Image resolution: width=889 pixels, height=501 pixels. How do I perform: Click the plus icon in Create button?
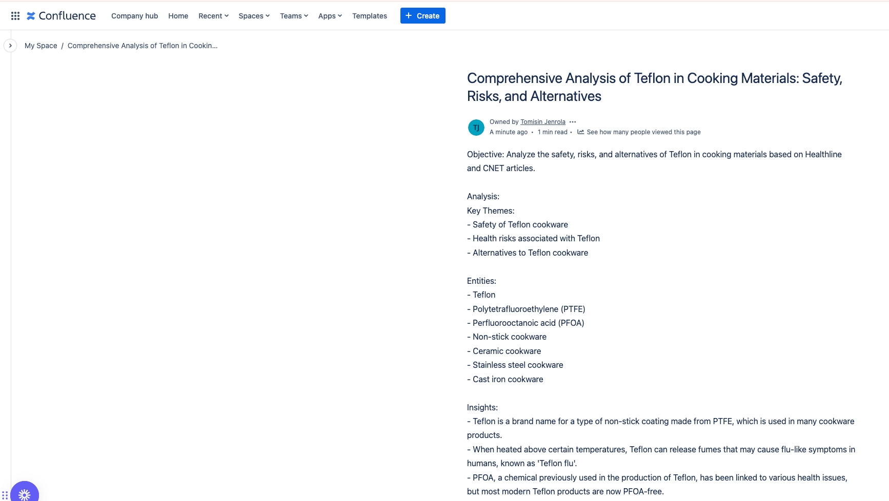pyautogui.click(x=409, y=16)
